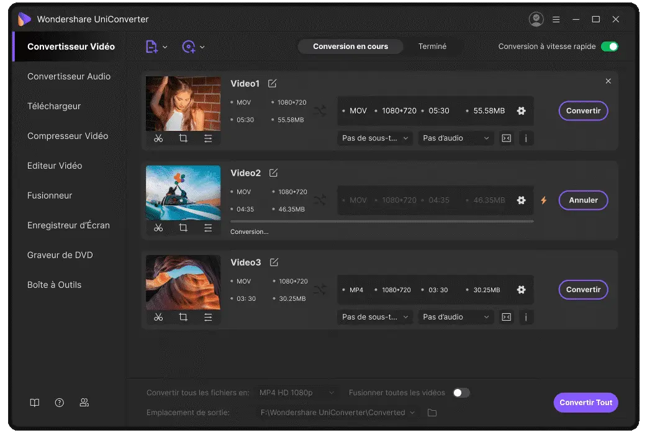Viewport: 647px width, 443px height.
Task: Crop Video2 with the crop icon
Action: pos(183,228)
